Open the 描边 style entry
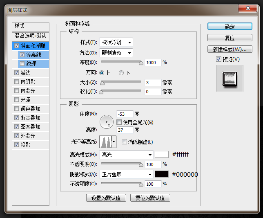Viewport: 263px width, 218px height. 31,73
